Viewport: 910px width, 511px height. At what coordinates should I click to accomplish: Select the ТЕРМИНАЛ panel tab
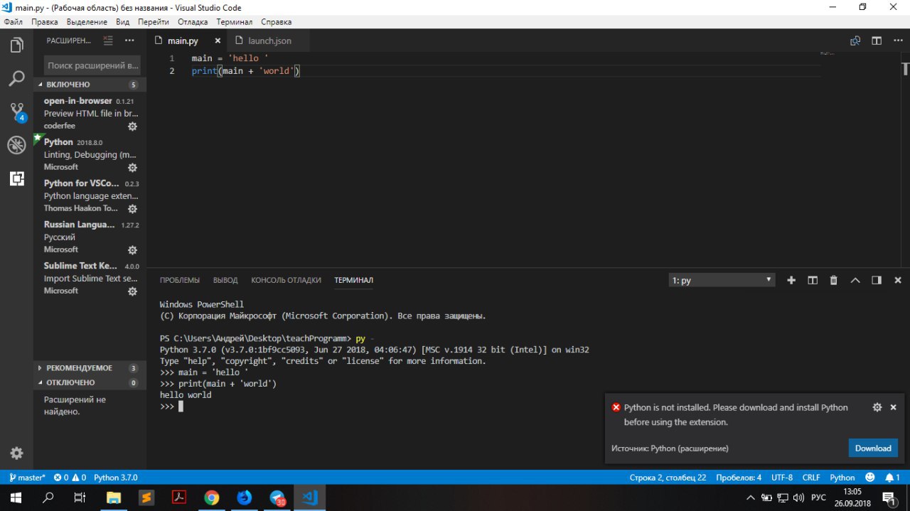point(353,280)
